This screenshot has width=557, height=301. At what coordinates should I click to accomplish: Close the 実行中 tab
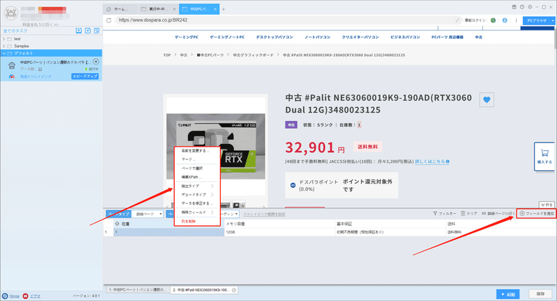174,9
